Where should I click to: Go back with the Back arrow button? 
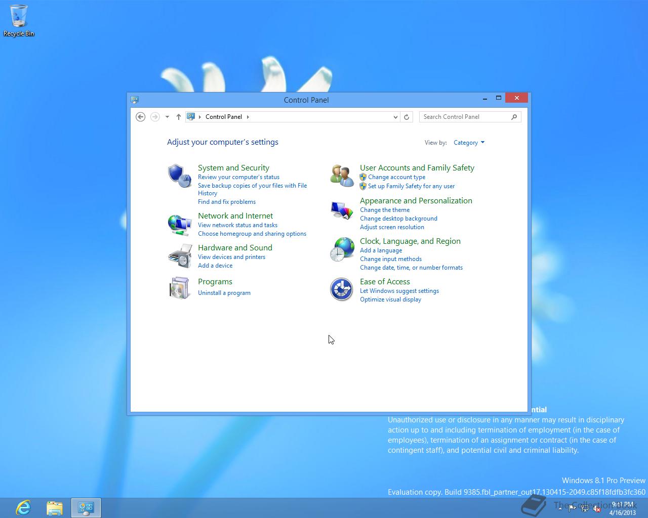pyautogui.click(x=141, y=117)
